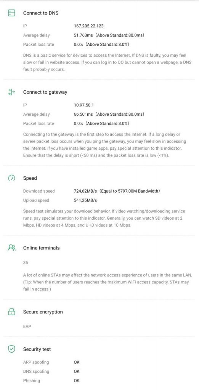This screenshot has width=199, height=390.
Task: Tap the upload speed 541,25MB/s value
Action: click(85, 200)
